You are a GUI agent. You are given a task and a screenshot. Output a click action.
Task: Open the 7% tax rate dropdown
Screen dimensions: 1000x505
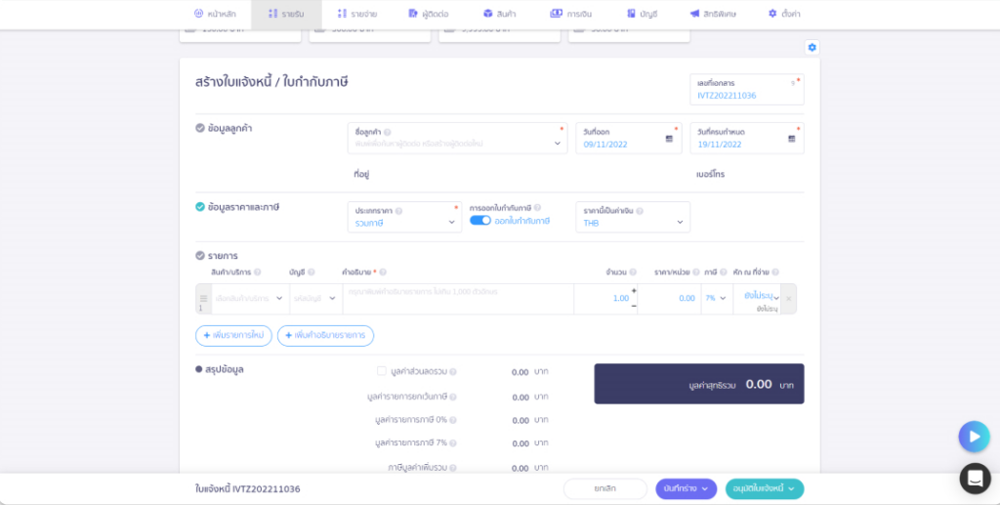[717, 299]
